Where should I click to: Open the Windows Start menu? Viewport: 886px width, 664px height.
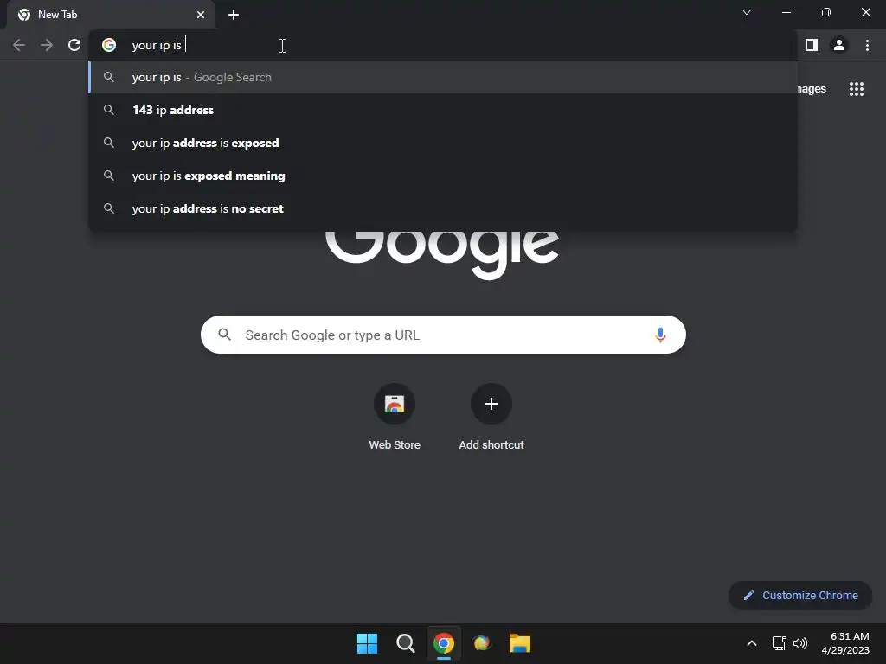click(x=367, y=643)
